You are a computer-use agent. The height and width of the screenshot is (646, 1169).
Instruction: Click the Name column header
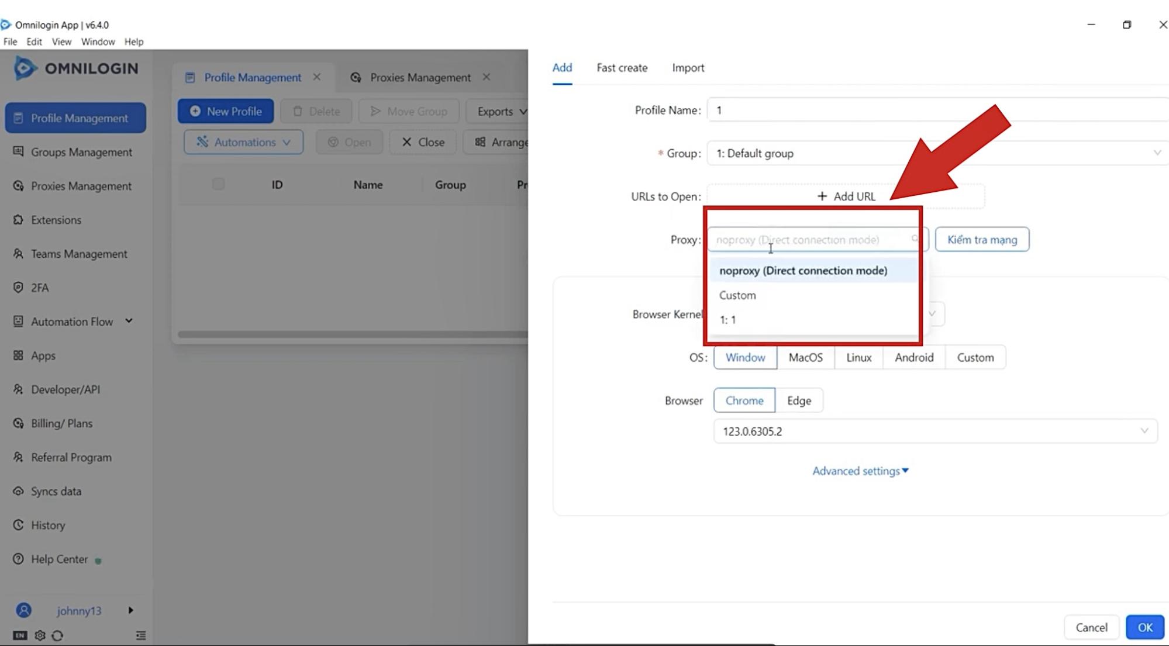tap(368, 185)
